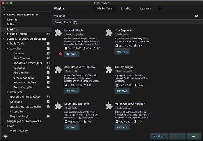Expand the Version Control section
The image size is (203, 141).
tap(4, 34)
